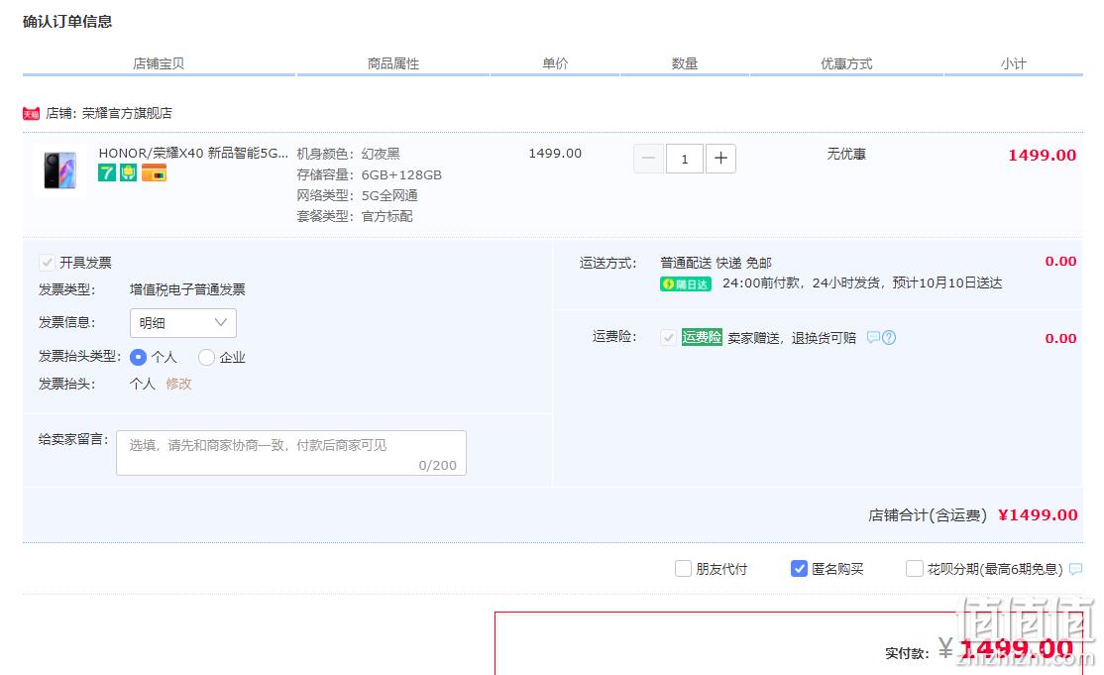The image size is (1104, 675).
Task: Increase quantity with the plus button
Action: 720,159
